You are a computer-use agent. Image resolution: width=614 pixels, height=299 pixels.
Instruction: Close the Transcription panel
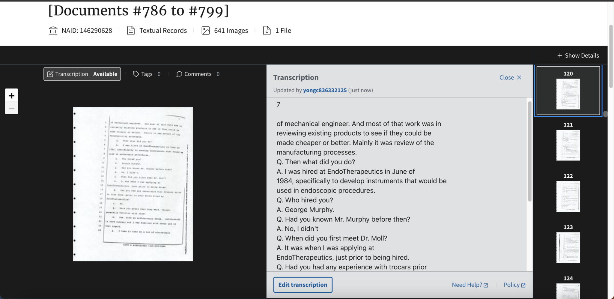pos(511,77)
